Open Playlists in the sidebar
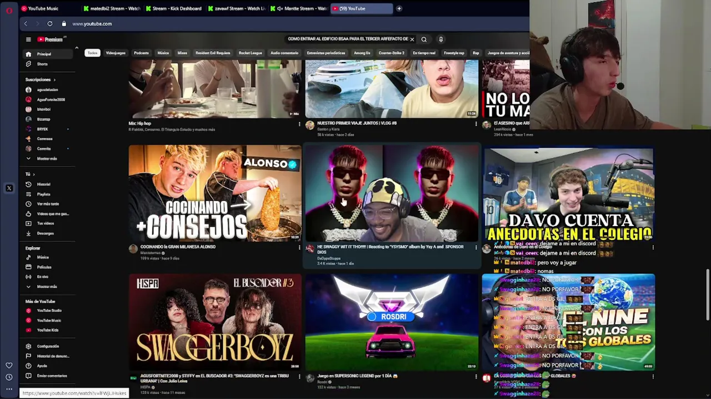The height and width of the screenshot is (399, 711). [x=49, y=195]
